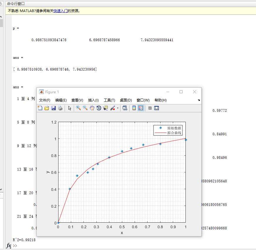
Task: Click the command prompt input line
Action: pos(118,246)
